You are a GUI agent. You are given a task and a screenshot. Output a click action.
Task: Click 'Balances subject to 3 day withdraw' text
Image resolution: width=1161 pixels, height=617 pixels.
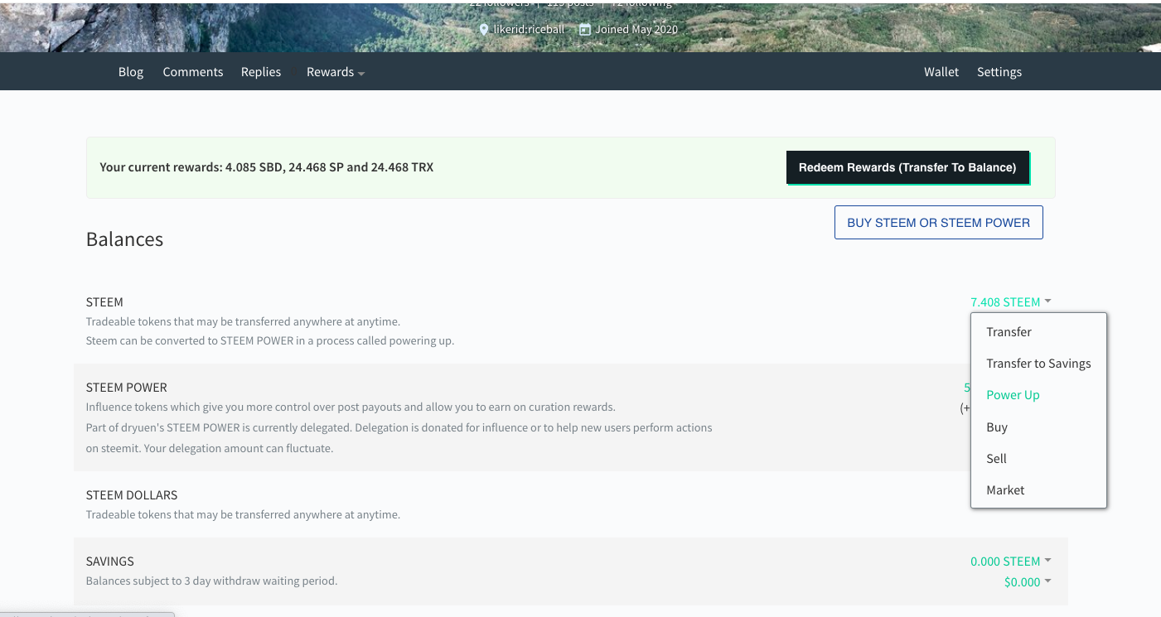tap(212, 581)
